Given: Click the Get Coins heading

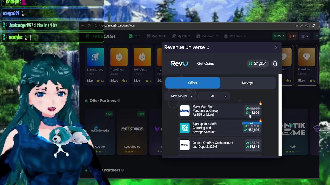Looking at the screenshot, I should [205, 64].
